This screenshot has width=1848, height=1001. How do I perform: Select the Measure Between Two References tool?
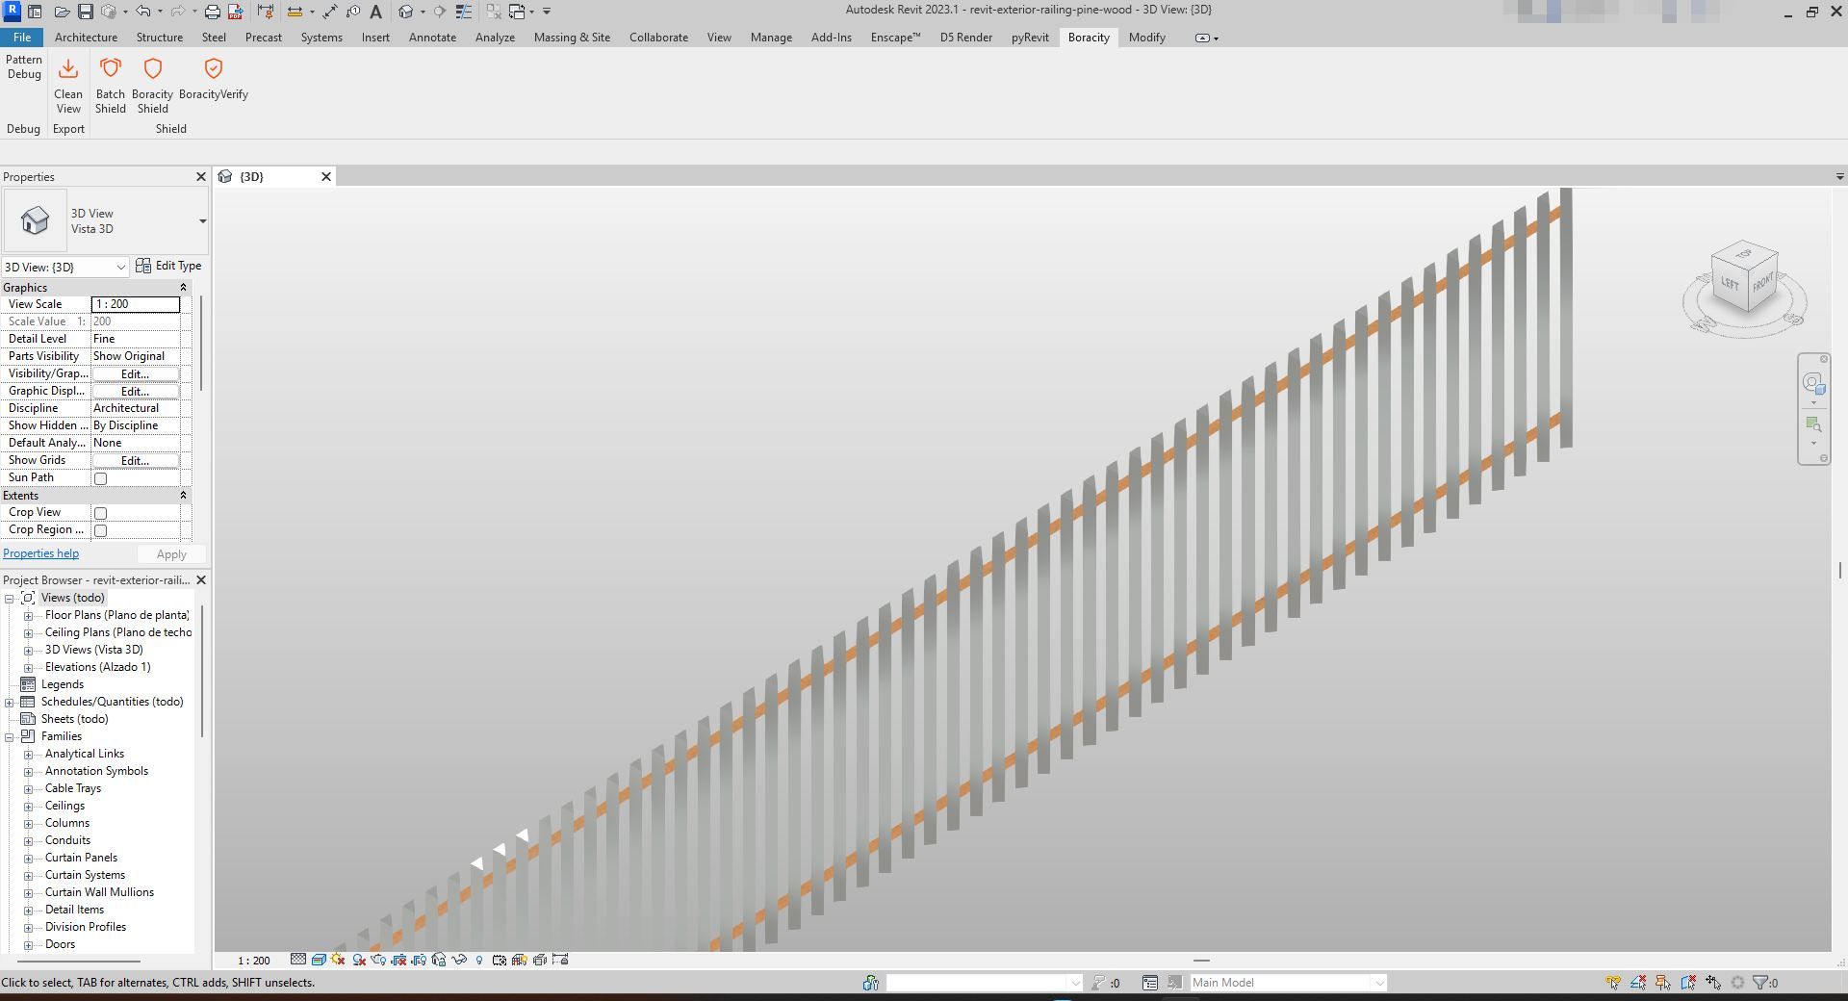pyautogui.click(x=295, y=12)
